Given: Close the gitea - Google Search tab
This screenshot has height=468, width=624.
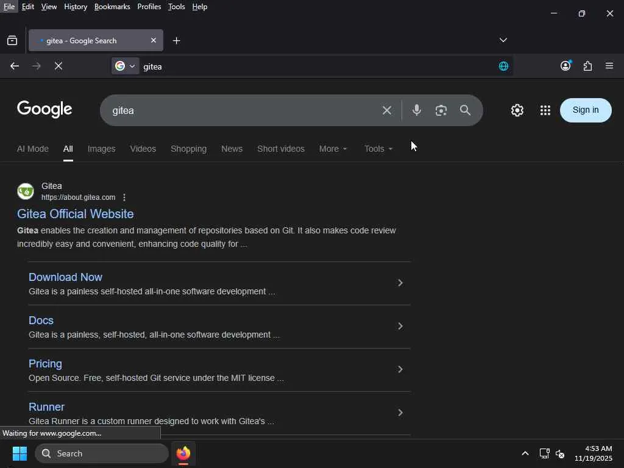Looking at the screenshot, I should (x=153, y=40).
